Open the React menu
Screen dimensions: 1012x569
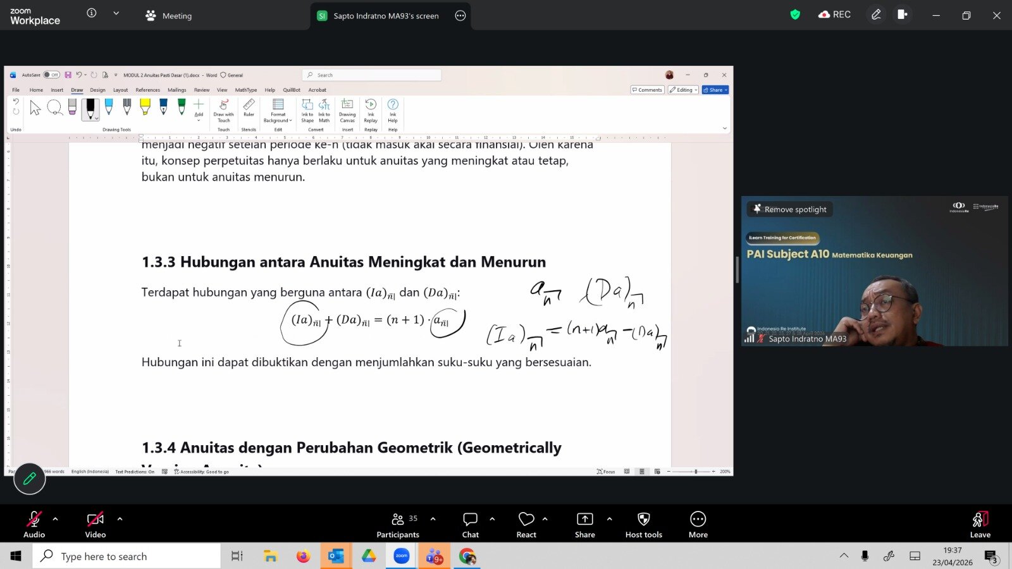[526, 525]
